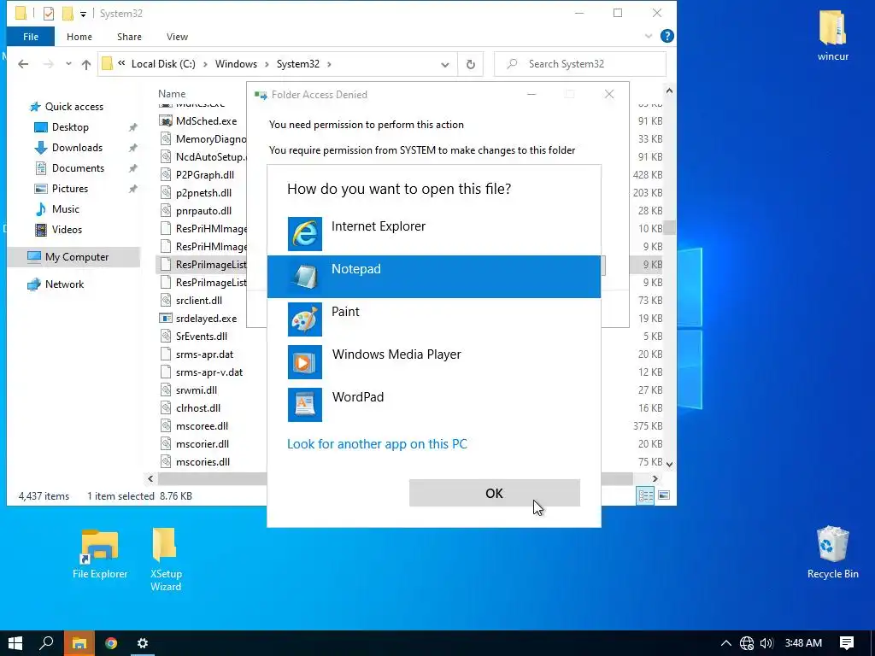Screen dimensions: 875x656
Task: Click Windows breadcrumb in address bar
Action: click(236, 64)
